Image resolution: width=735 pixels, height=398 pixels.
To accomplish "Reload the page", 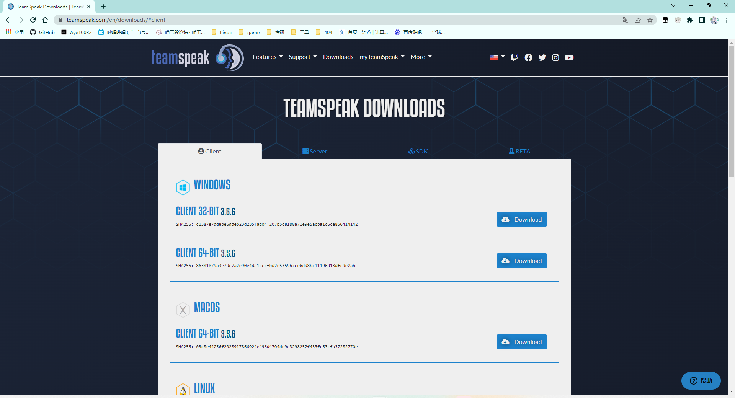I will tap(33, 20).
